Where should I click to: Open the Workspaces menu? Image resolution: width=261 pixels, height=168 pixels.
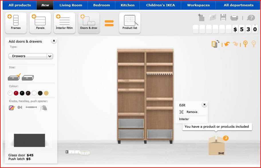(x=198, y=5)
